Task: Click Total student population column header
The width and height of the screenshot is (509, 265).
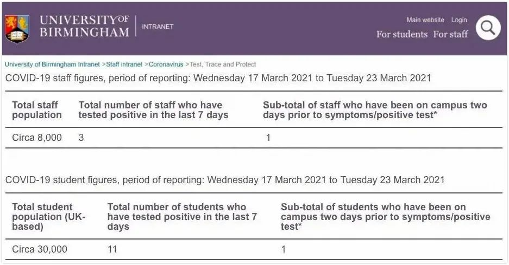Action: pyautogui.click(x=49, y=216)
